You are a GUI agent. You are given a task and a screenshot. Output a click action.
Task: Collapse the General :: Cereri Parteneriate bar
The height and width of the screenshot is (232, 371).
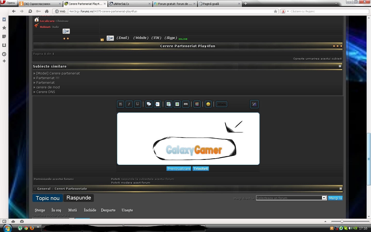tap(341, 189)
